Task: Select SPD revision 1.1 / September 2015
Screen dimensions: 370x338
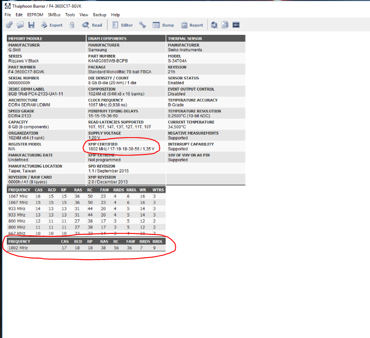Action: tap(108, 171)
